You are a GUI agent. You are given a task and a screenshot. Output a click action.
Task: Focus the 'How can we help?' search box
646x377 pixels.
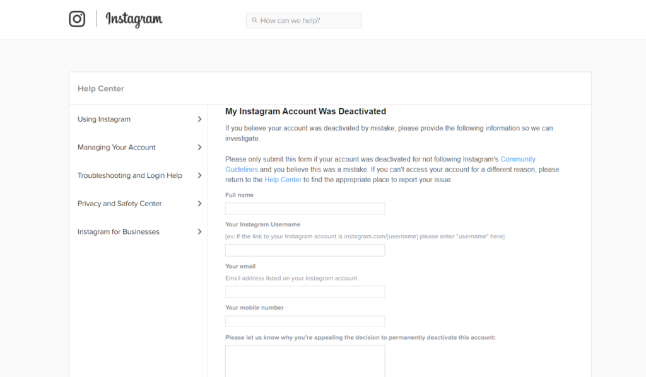(x=303, y=21)
